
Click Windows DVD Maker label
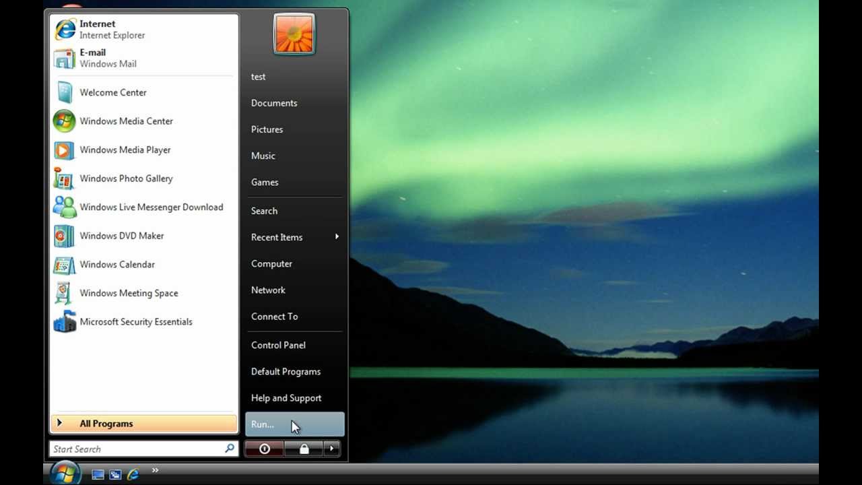point(122,236)
